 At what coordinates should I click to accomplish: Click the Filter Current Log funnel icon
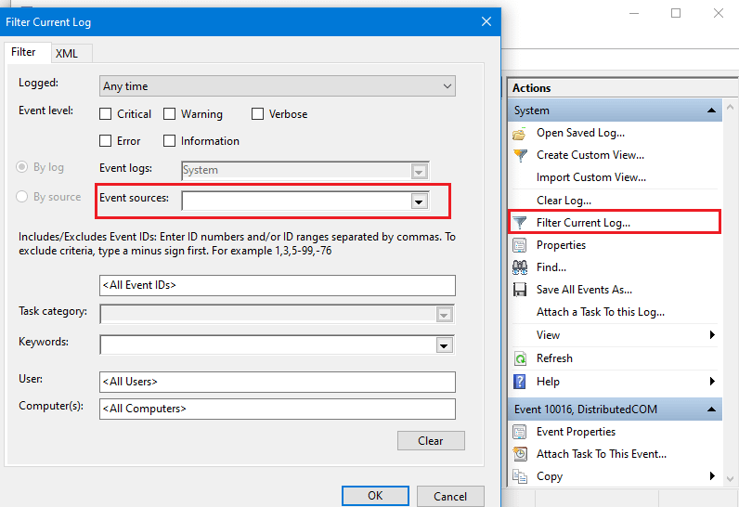(520, 223)
